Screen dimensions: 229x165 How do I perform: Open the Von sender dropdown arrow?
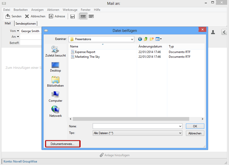[x=18, y=31]
